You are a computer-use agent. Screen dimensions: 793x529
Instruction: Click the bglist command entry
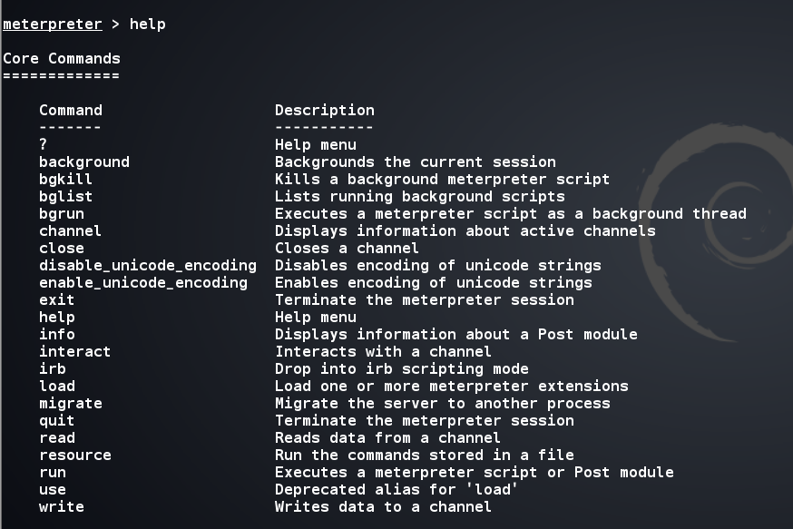click(x=65, y=197)
